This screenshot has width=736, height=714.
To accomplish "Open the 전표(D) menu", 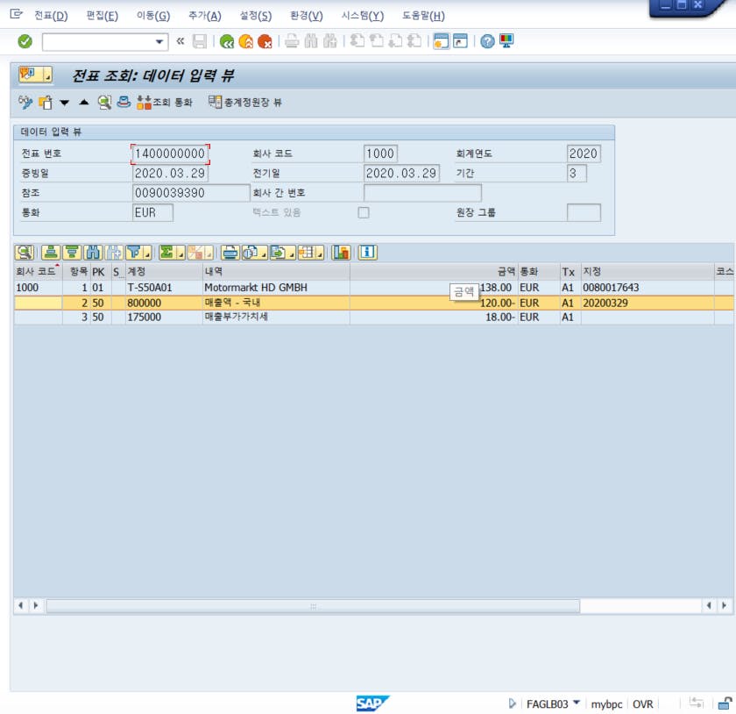I will click(51, 16).
